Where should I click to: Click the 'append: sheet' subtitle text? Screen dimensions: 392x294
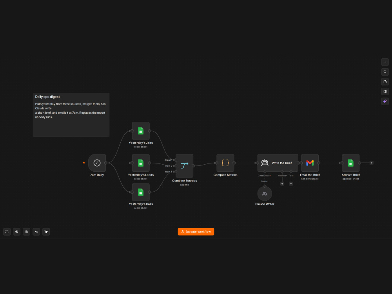tap(350, 179)
